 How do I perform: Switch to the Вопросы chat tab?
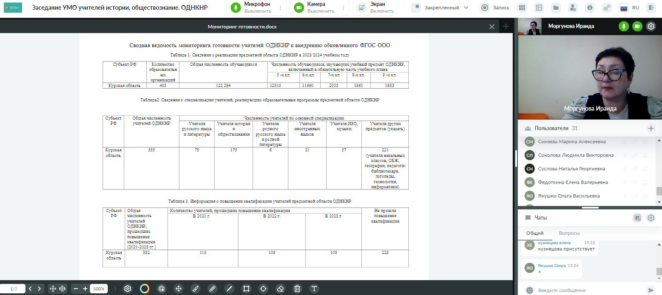(569, 233)
